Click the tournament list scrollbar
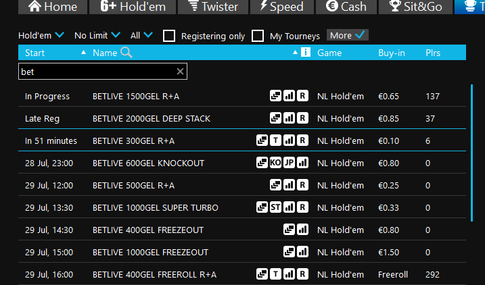This screenshot has height=285, width=485. coord(471,153)
